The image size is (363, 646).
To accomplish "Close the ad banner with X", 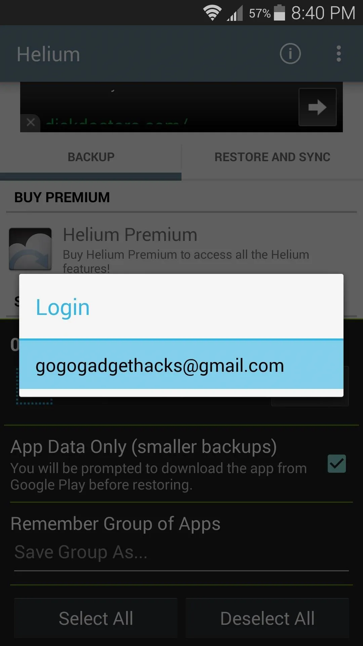I will point(31,122).
